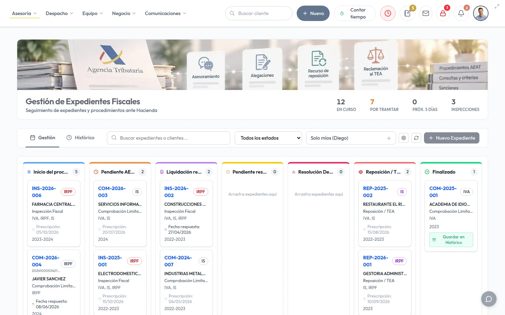Click the red lock icon
The image size is (505, 315).
443,13
